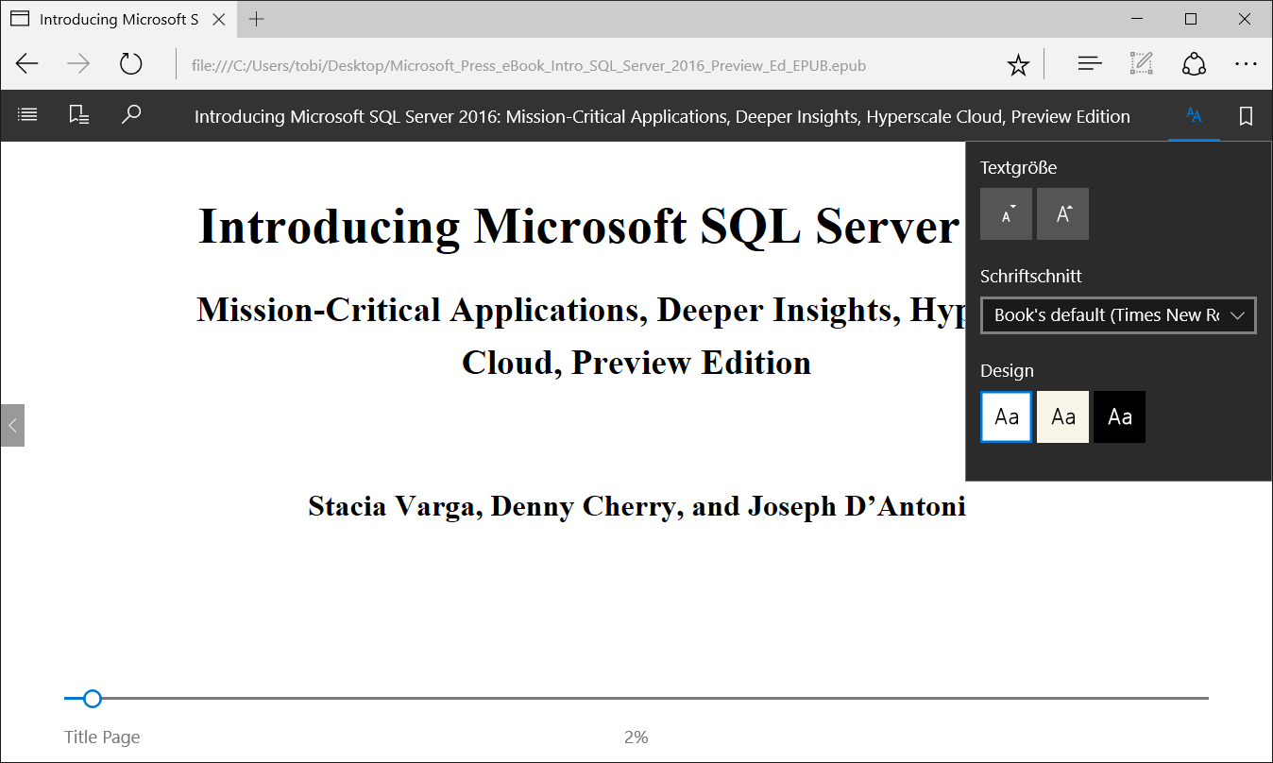1273x763 pixels.
Task: Open the Schriftschnitt font dropdown
Action: 1118,315
